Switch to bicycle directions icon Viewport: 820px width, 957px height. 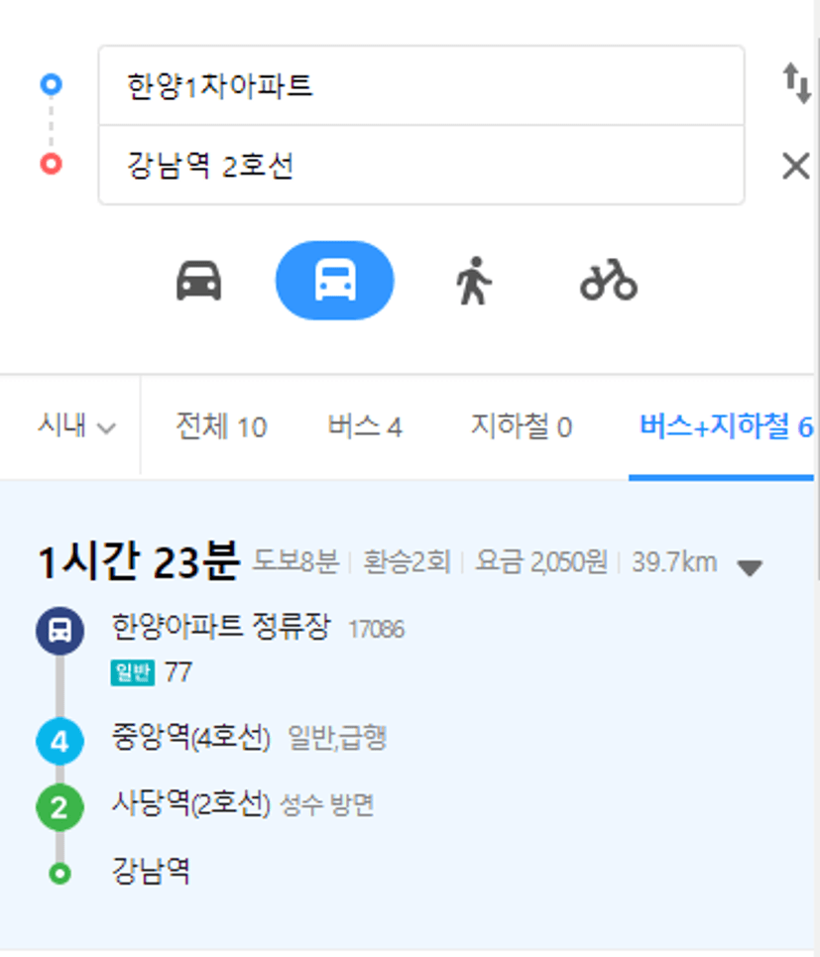point(608,281)
